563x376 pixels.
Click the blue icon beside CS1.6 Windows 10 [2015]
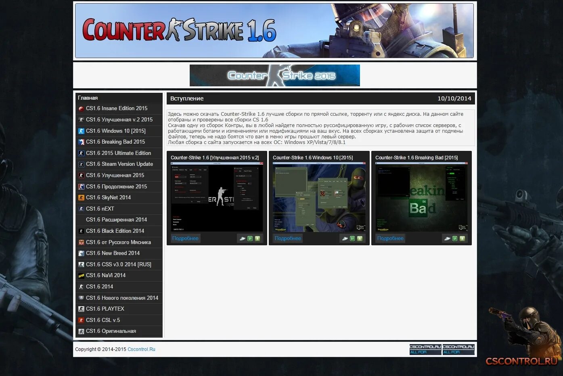81,131
